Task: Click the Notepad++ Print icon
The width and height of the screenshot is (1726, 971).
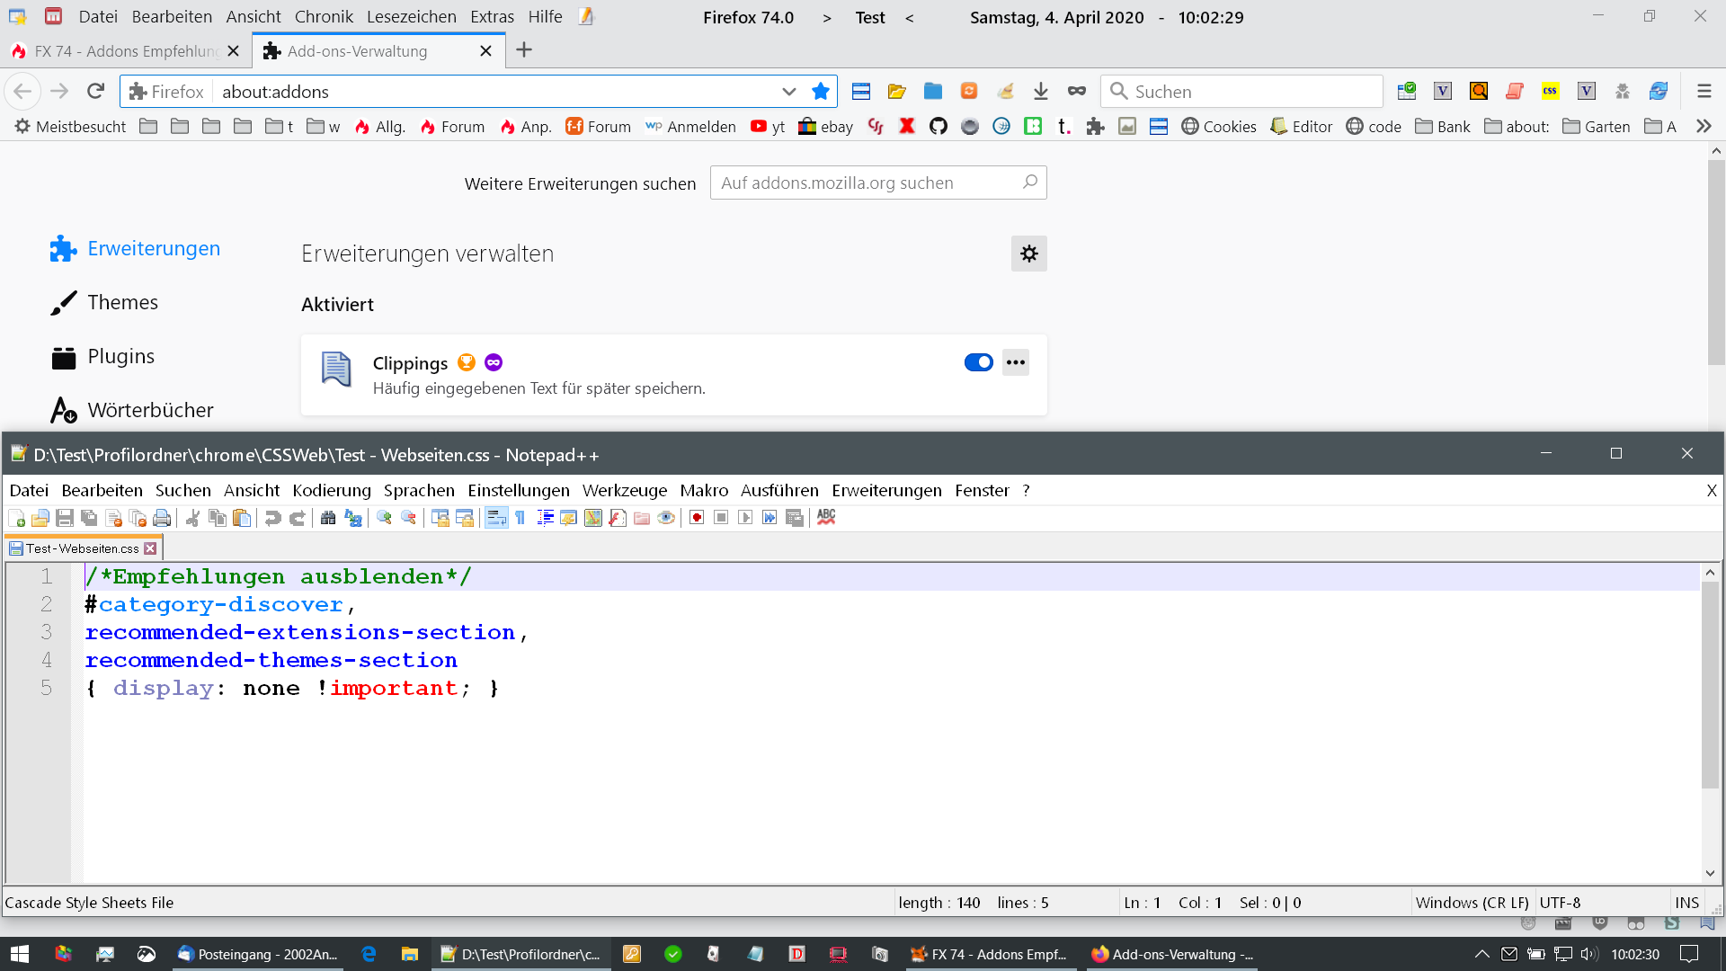Action: click(x=162, y=518)
